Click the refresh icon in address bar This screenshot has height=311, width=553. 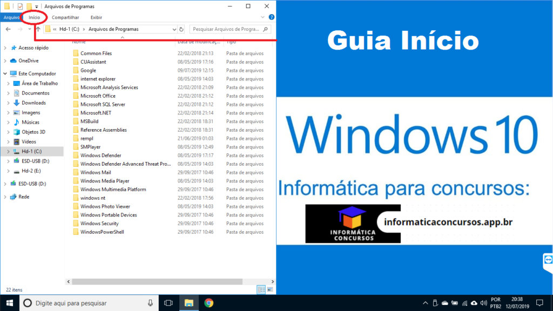tap(181, 29)
